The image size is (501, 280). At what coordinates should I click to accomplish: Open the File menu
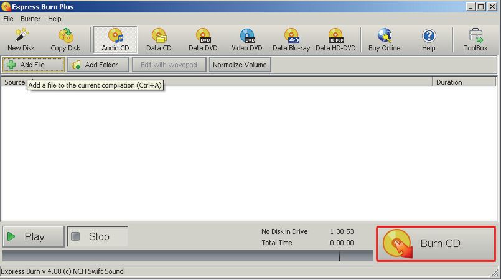tap(8, 19)
